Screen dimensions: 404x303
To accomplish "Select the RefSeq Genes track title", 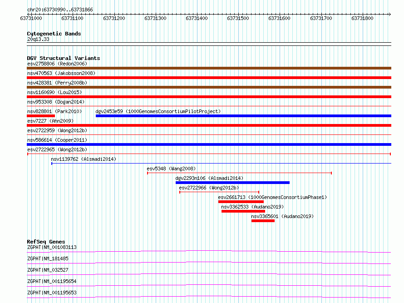I will [x=46, y=242].
